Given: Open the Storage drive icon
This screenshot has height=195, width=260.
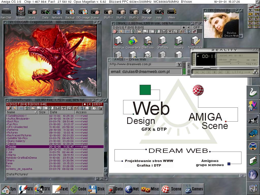Looking at the screenshot, I should pyautogui.click(x=147, y=14).
